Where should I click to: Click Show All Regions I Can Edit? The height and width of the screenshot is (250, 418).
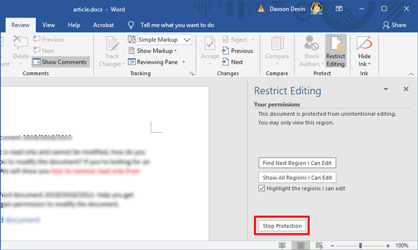(x=297, y=177)
